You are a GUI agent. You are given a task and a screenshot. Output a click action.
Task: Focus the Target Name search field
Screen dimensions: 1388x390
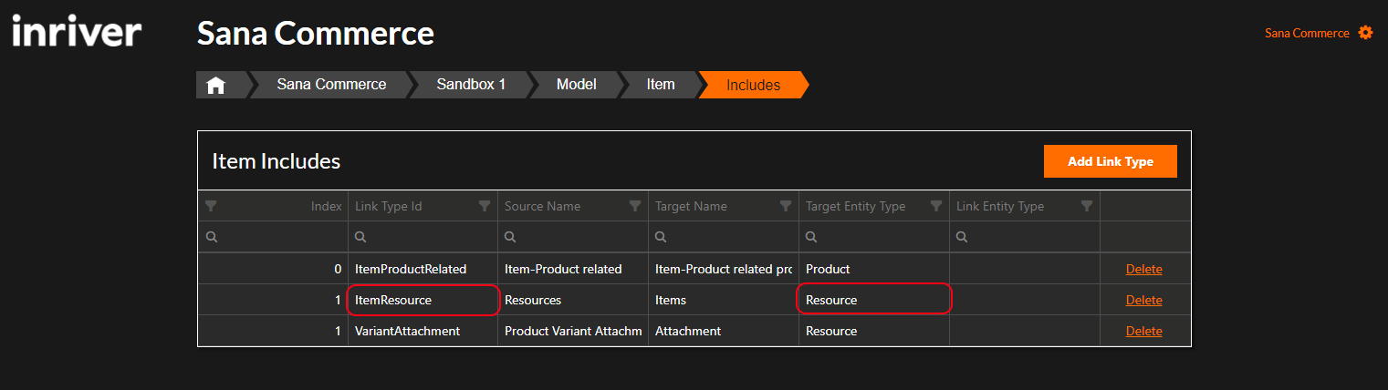click(724, 237)
